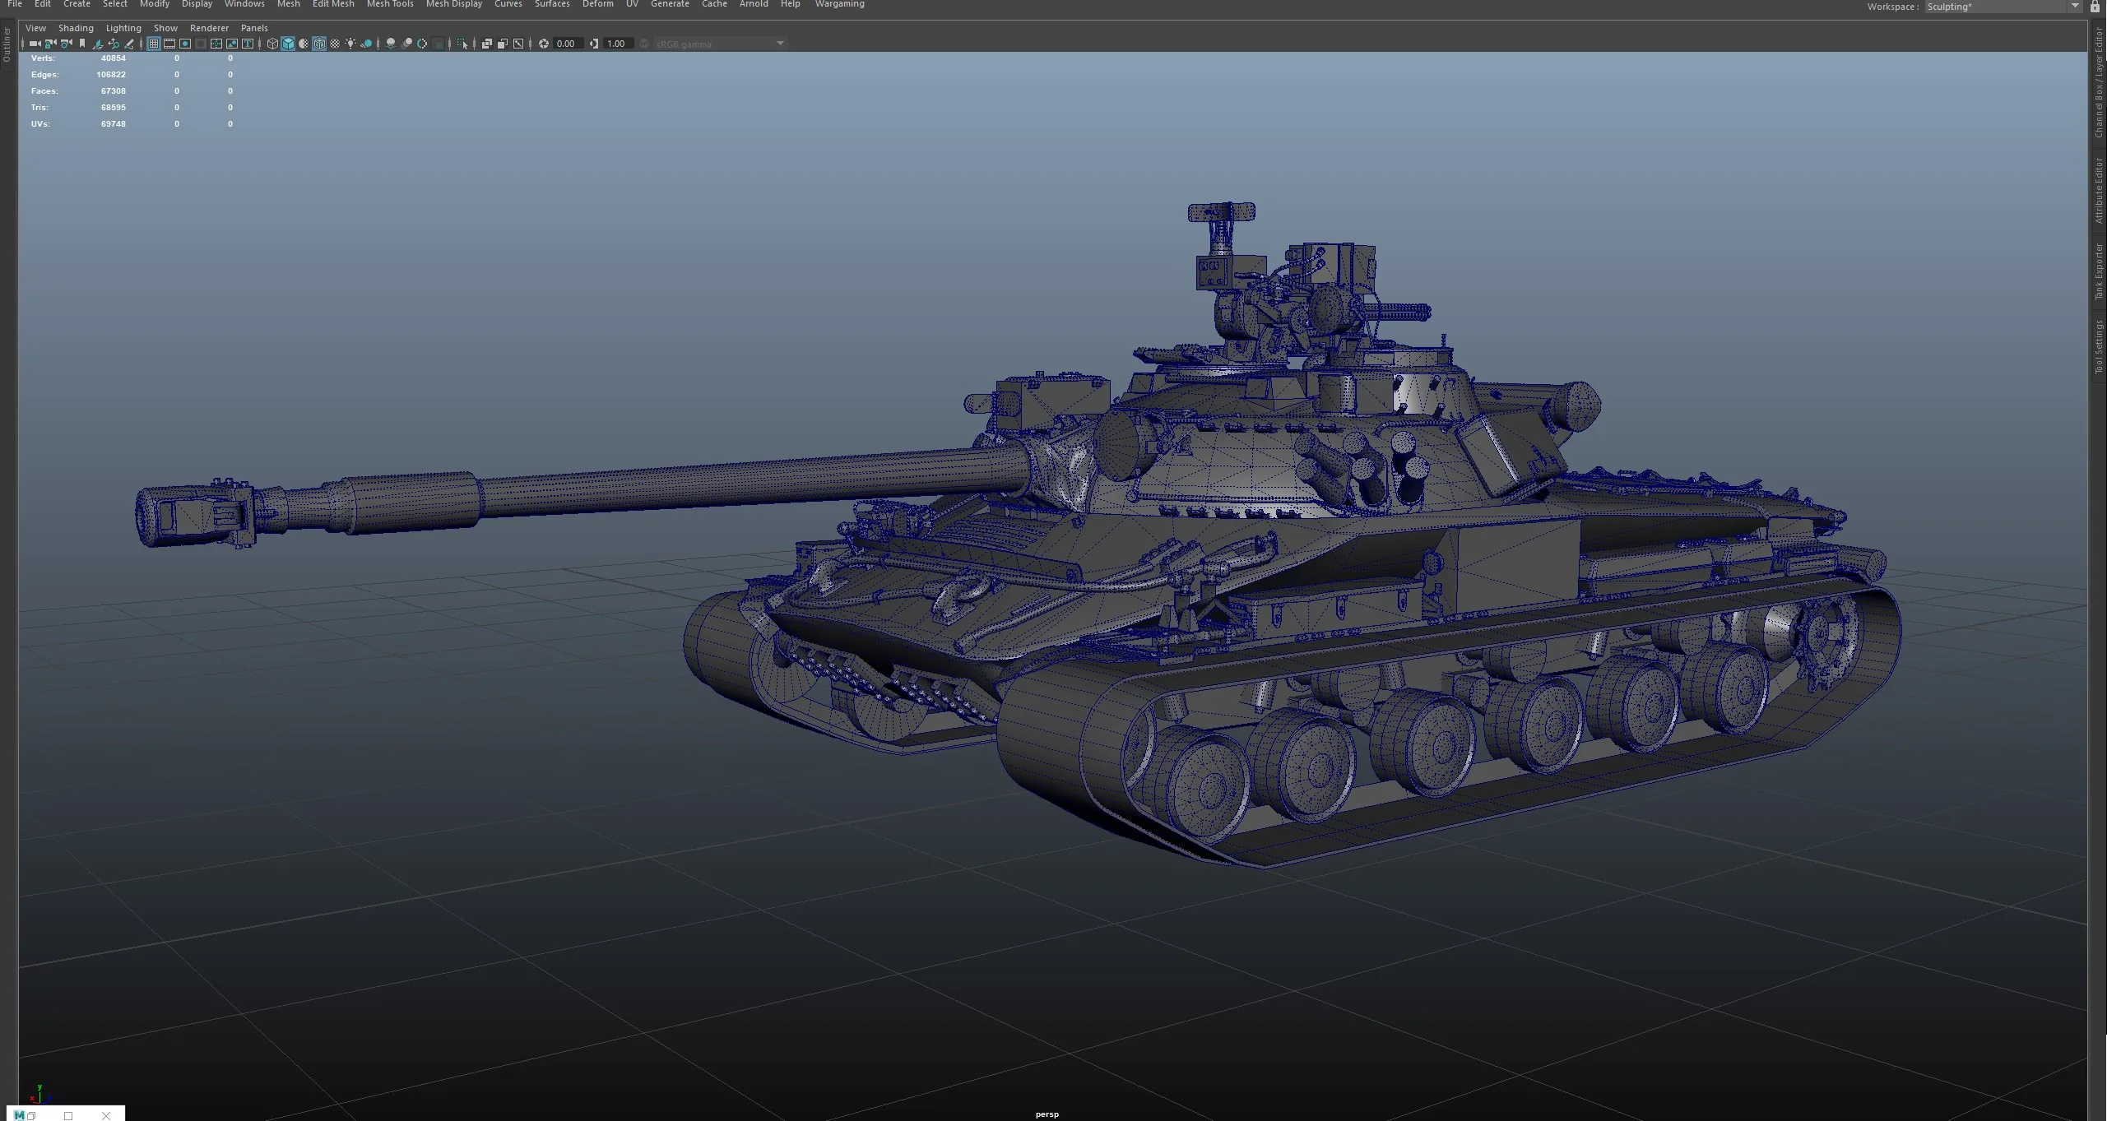Screen dimensions: 2107x1121
Task: Toggle the Film Gate display
Action: pyautogui.click(x=169, y=44)
